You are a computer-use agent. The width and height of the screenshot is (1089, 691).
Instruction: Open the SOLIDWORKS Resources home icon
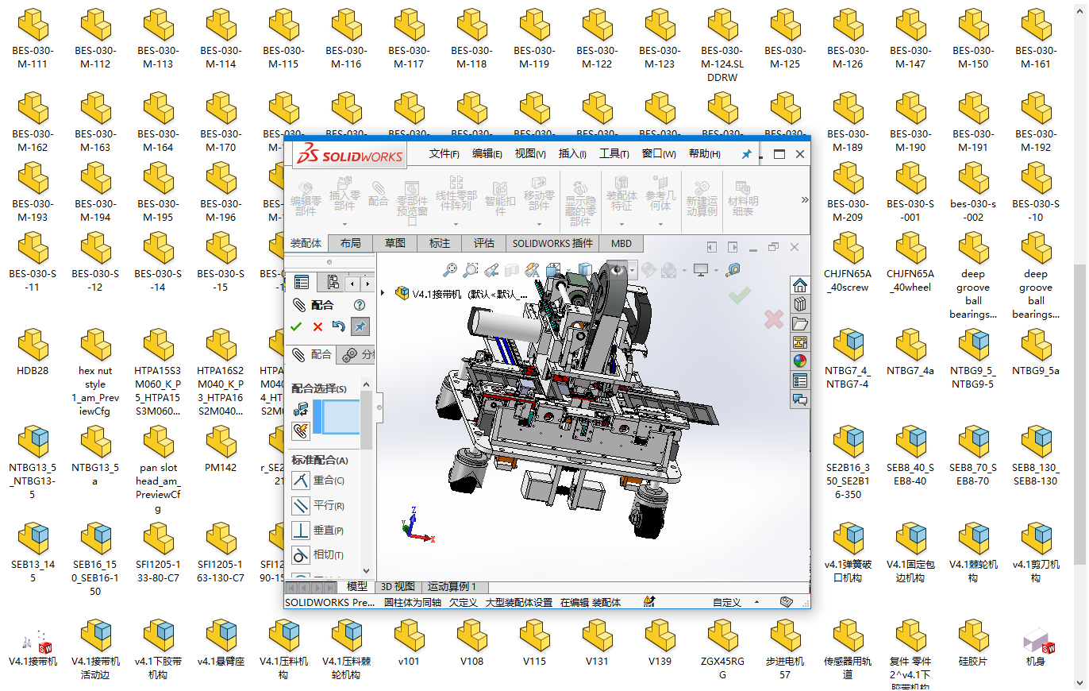click(800, 285)
